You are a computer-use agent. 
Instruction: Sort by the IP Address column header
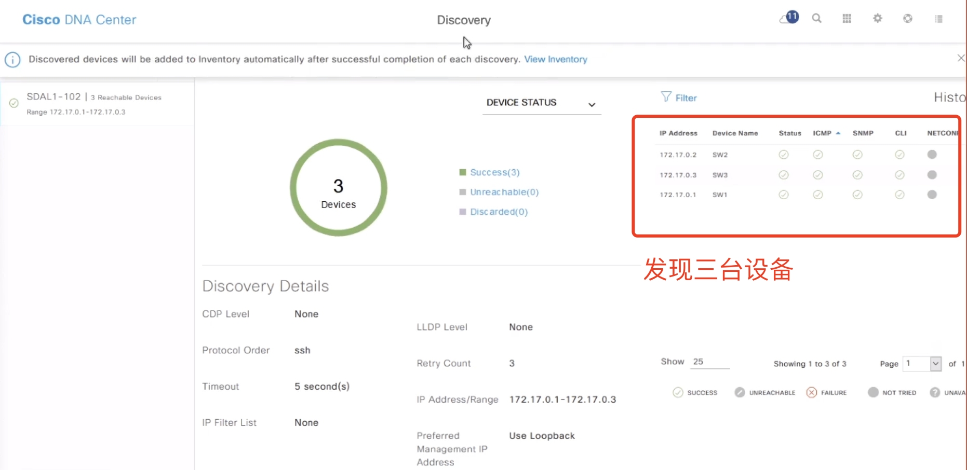click(678, 133)
